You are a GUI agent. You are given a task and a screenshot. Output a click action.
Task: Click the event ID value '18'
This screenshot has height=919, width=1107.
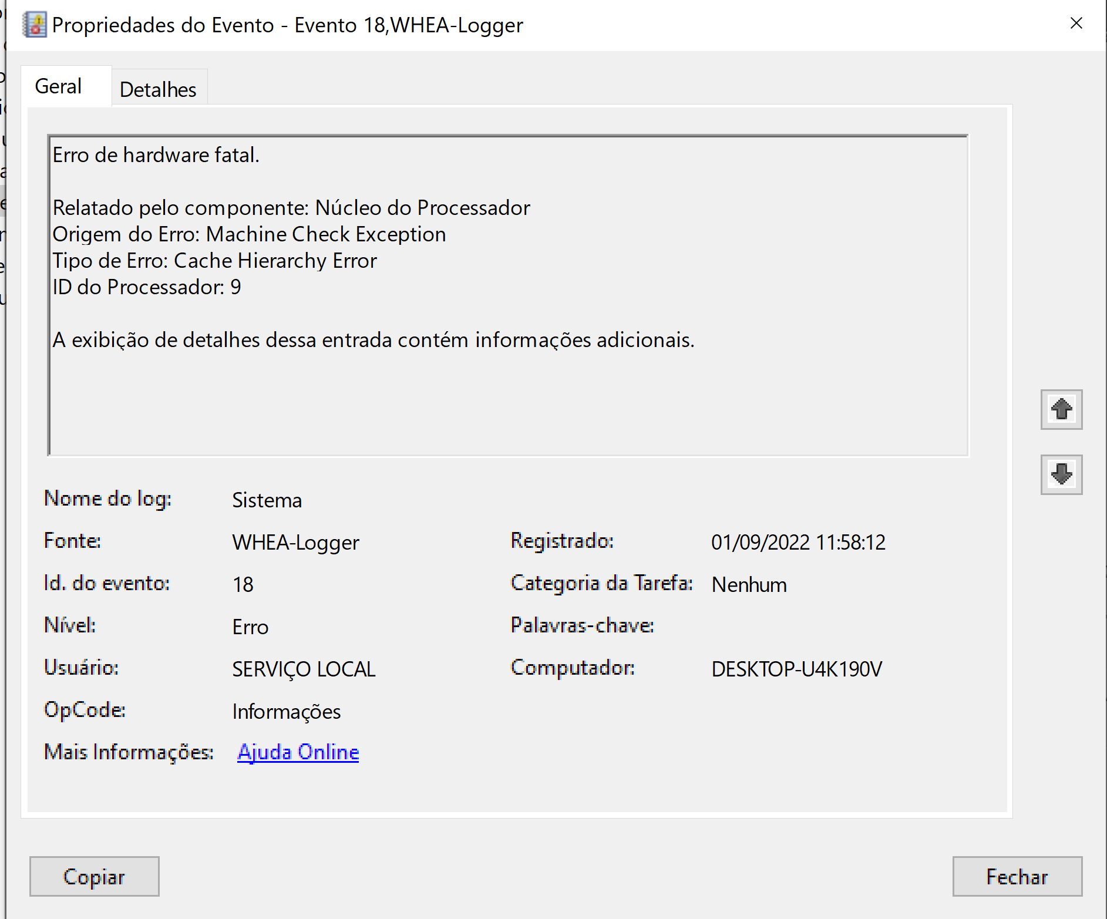click(243, 585)
